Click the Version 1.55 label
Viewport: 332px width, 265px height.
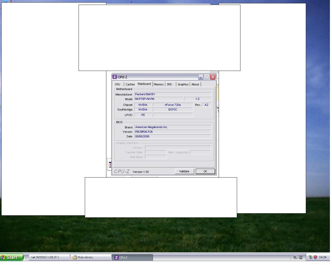click(141, 172)
